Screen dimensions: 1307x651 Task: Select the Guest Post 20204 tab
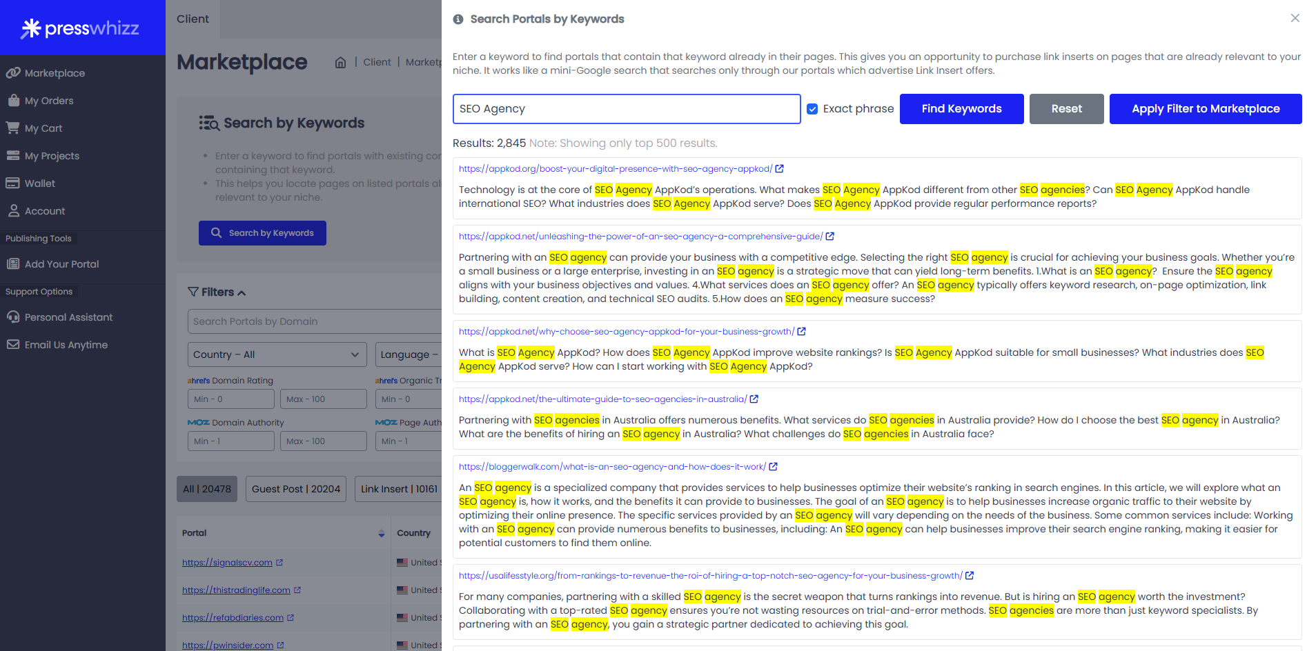(x=296, y=489)
